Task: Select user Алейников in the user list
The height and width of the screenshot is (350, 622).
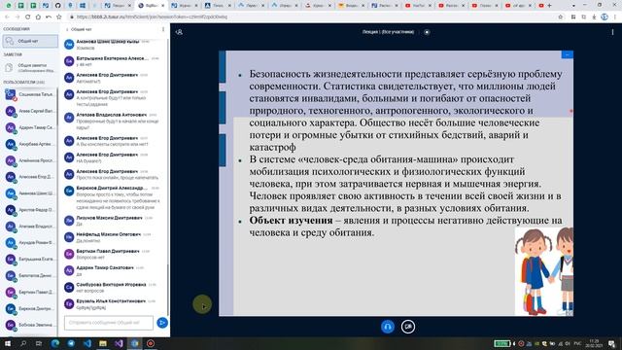Action: 29,160
